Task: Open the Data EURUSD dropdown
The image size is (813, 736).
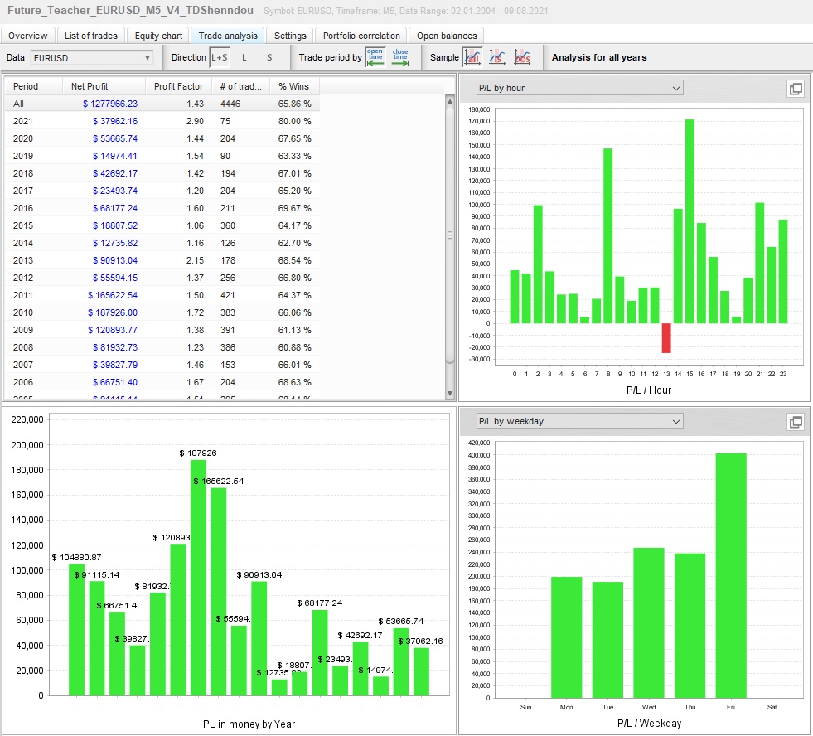Action: (x=92, y=57)
